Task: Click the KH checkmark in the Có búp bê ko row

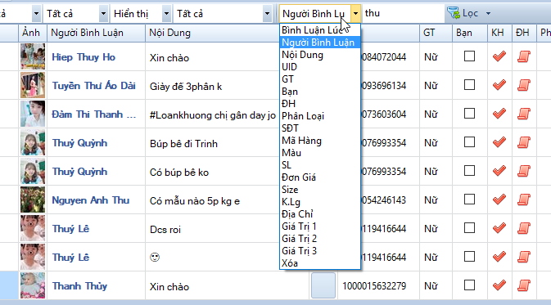Action: click(x=499, y=171)
